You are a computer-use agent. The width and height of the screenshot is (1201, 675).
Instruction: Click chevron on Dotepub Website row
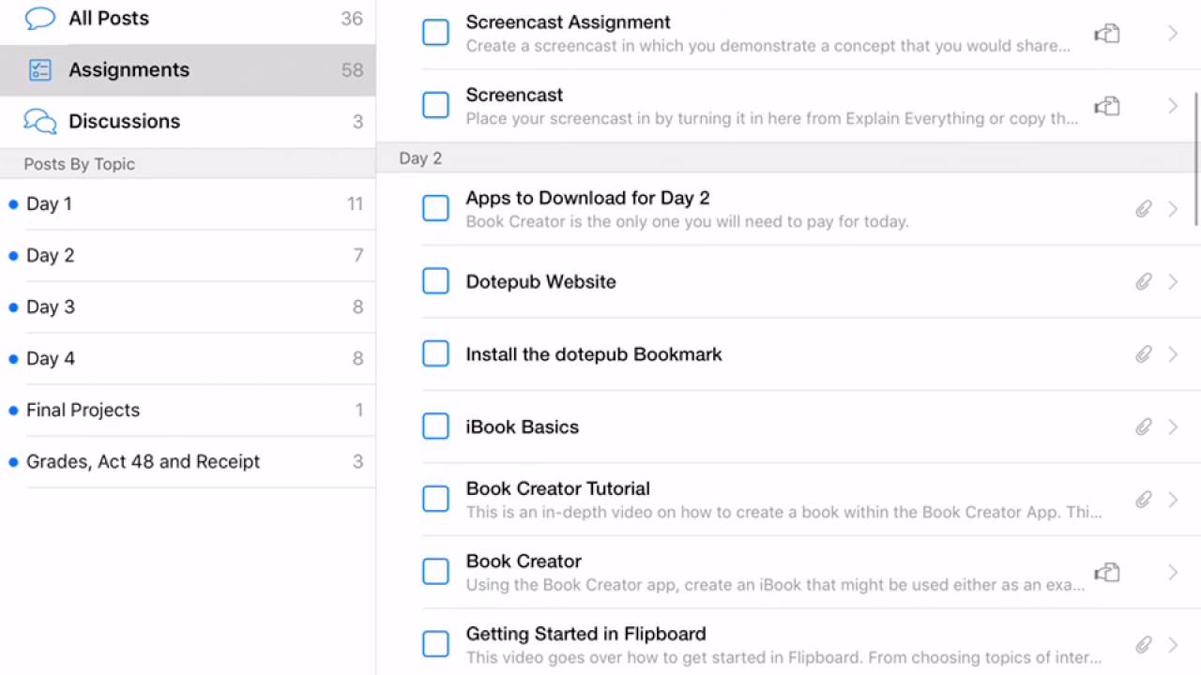[1173, 281]
